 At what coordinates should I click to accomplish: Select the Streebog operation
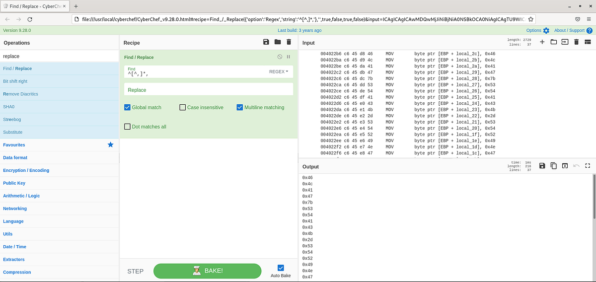[60, 120]
